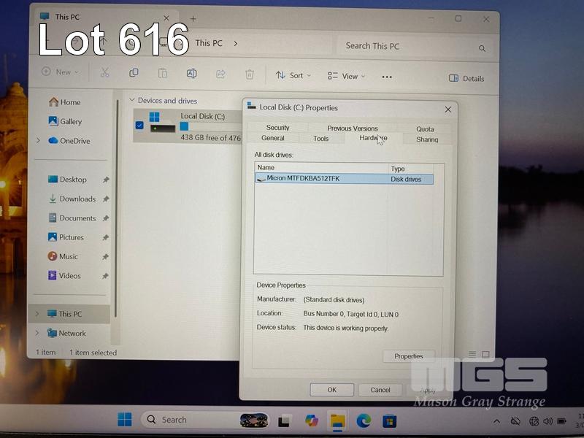Expand the OneDrive tree node
The width and height of the screenshot is (584, 438).
coord(38,140)
